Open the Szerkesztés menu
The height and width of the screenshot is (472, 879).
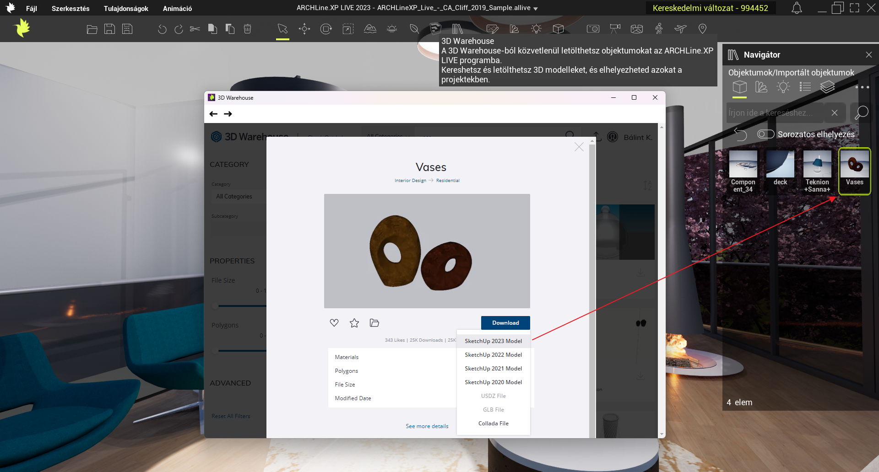71,8
